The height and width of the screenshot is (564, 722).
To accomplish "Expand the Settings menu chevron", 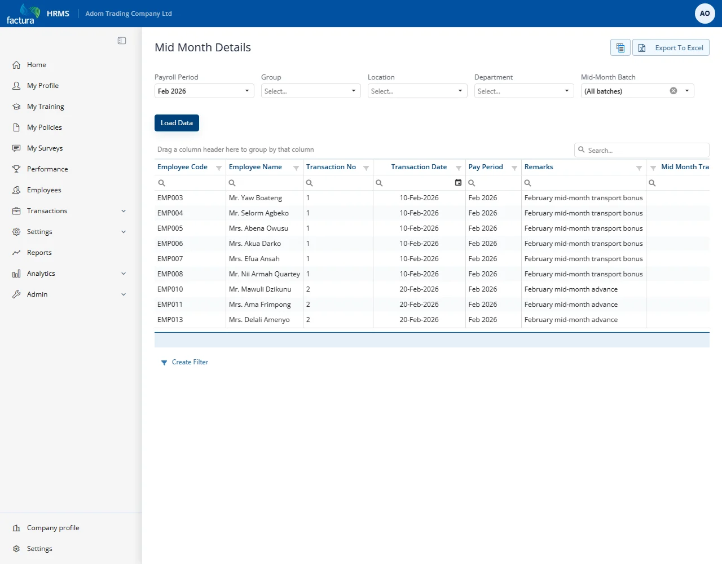I will tap(124, 232).
